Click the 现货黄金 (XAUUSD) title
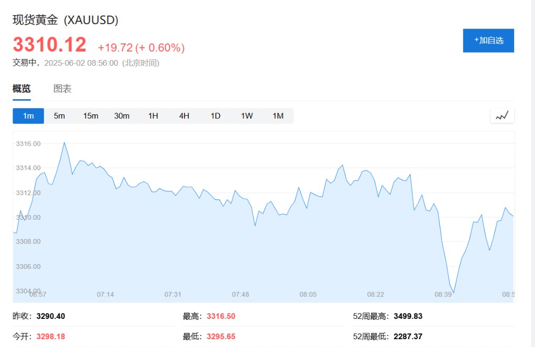535x347 pixels. (65, 20)
